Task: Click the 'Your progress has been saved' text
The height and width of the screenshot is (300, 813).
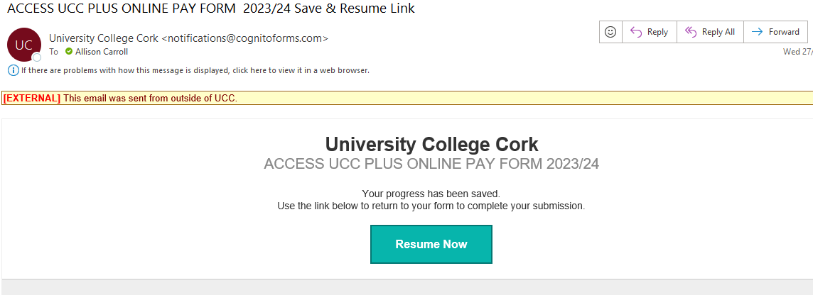Action: tap(431, 194)
